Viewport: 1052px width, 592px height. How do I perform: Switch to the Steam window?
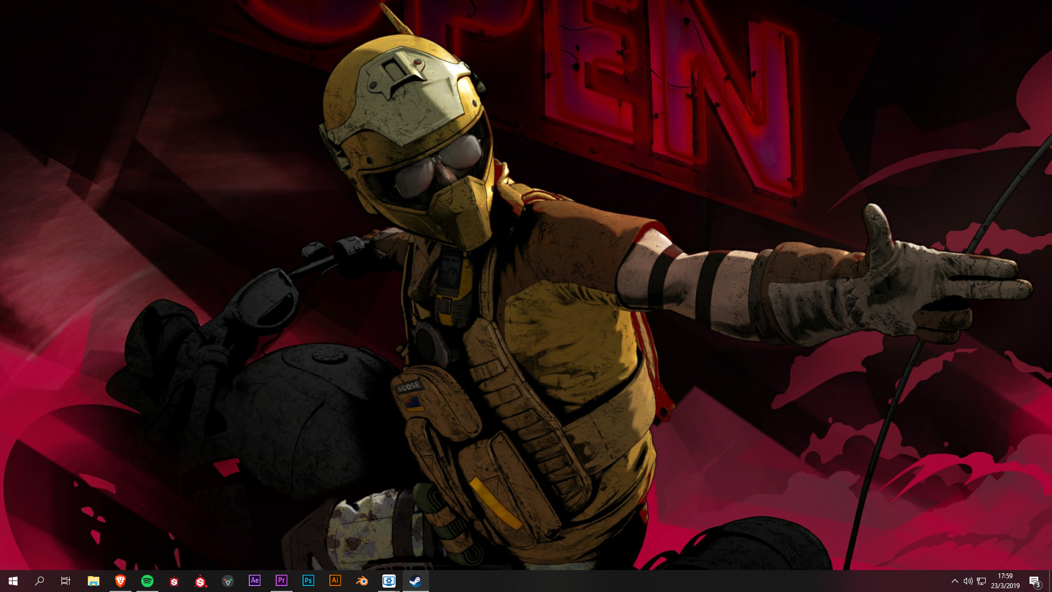click(416, 581)
